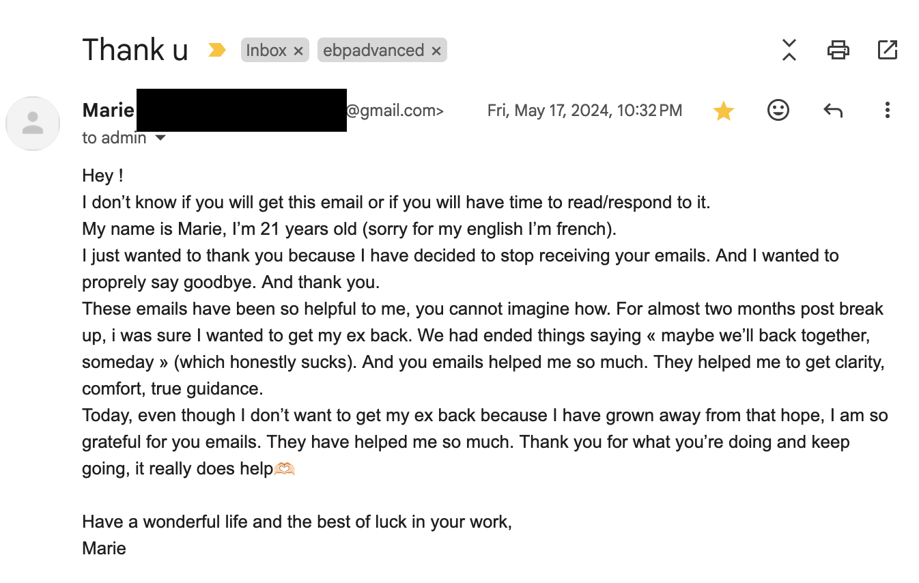Open the three-dot more options menu
The image size is (919, 583).
[x=887, y=110]
